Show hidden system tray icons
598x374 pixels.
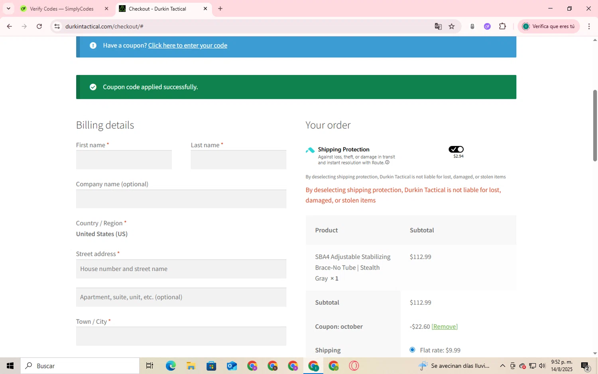coord(502,366)
